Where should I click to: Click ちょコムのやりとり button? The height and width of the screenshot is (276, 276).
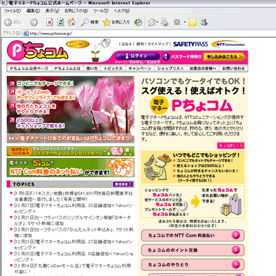(193, 265)
